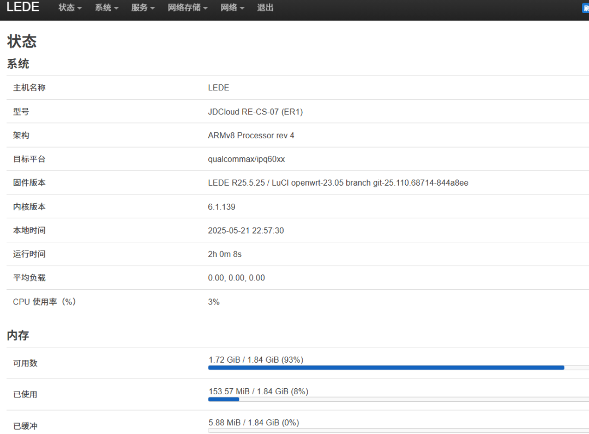The height and width of the screenshot is (434, 589).
Task: Select the model text JDCloud RE-CS-07
Action: [x=255, y=112]
